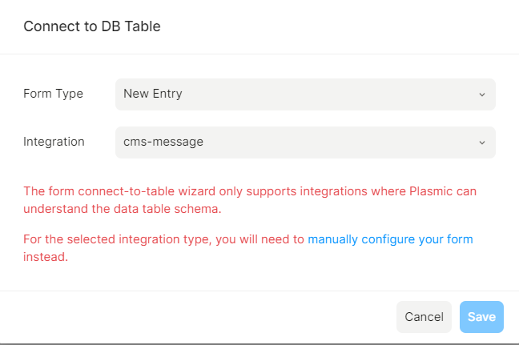Select the "New Entry" value text
The image size is (519, 345).
click(153, 94)
